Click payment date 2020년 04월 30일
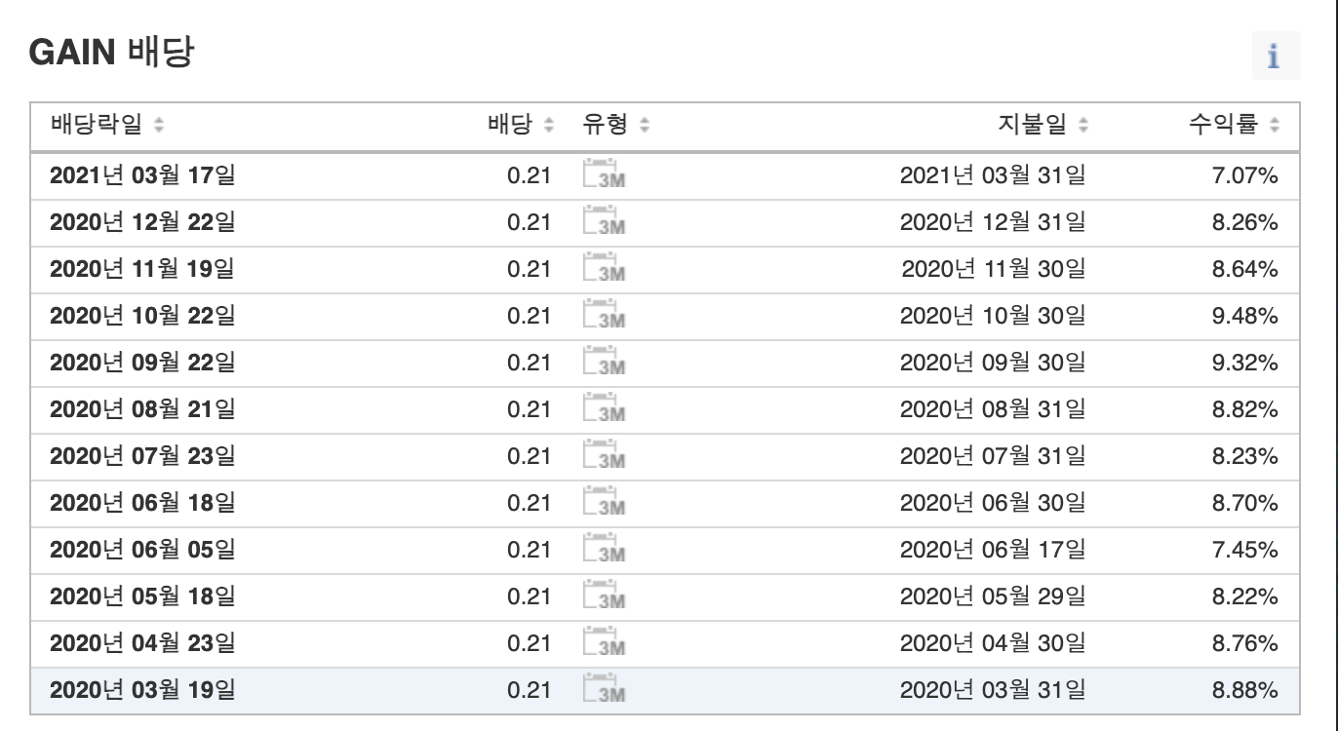Screen dimensions: 1338x731 click(x=993, y=643)
